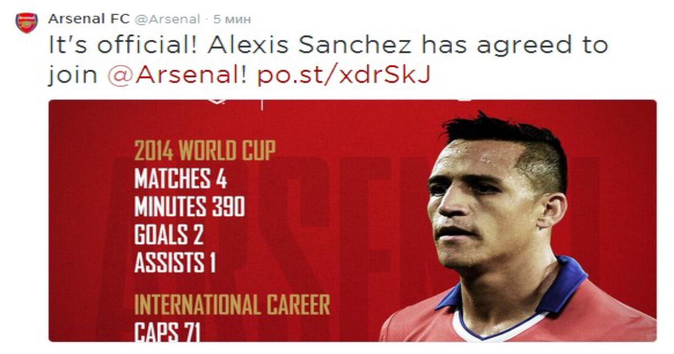Screen dimensions: 674x354
Task: Click the "MATCHES 4" stat line
Action: [x=180, y=179]
